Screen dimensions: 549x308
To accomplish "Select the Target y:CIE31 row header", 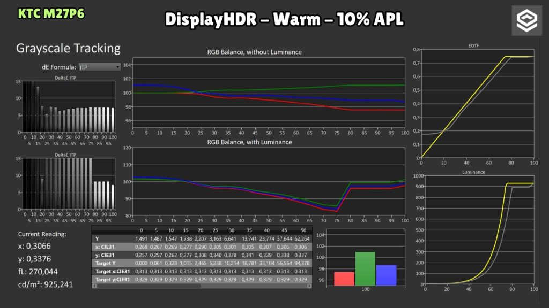I will click(x=113, y=279).
